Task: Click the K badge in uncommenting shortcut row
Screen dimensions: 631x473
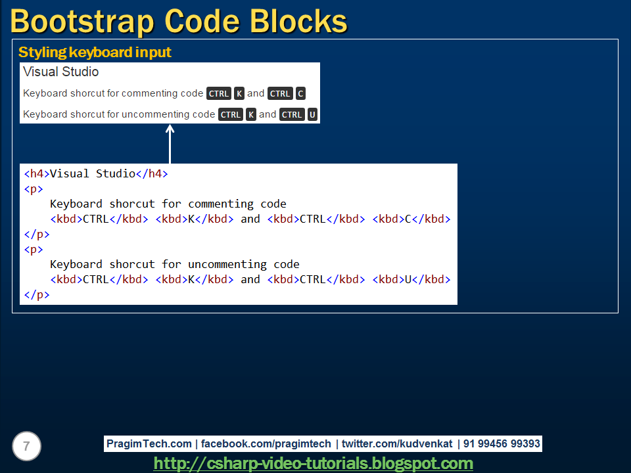Action: (x=250, y=114)
